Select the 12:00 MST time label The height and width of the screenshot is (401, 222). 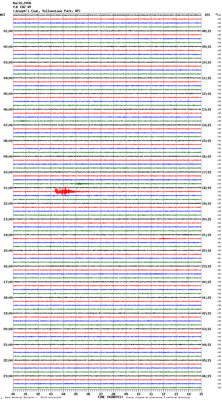pyautogui.click(x=8, y=204)
